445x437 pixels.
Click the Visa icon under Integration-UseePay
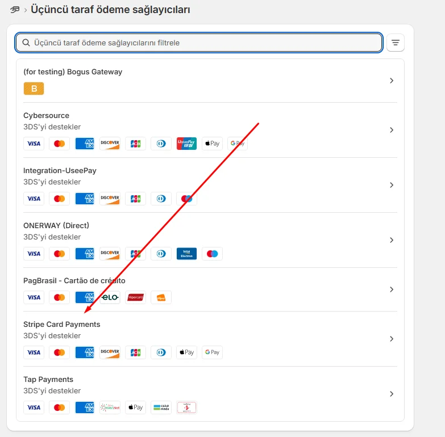[34, 199]
